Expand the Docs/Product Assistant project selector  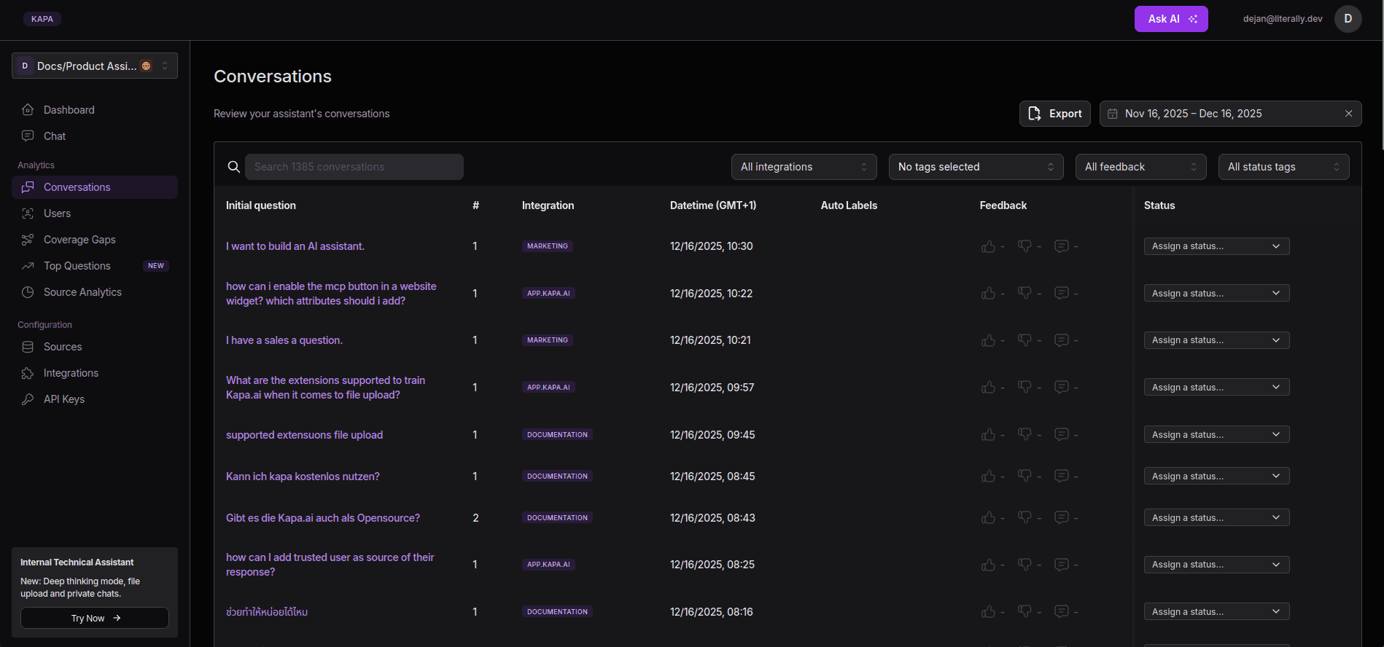pos(95,66)
